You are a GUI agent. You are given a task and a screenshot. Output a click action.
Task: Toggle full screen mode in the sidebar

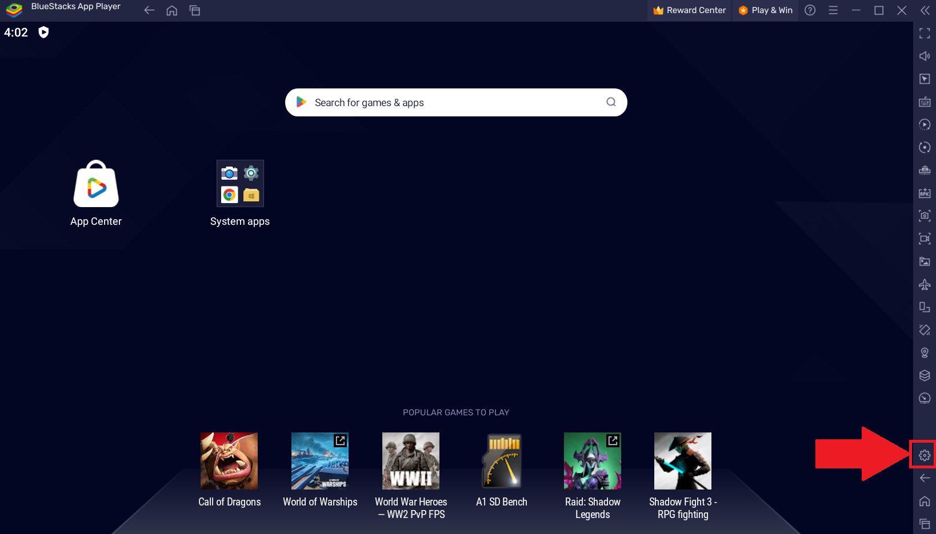click(x=925, y=33)
